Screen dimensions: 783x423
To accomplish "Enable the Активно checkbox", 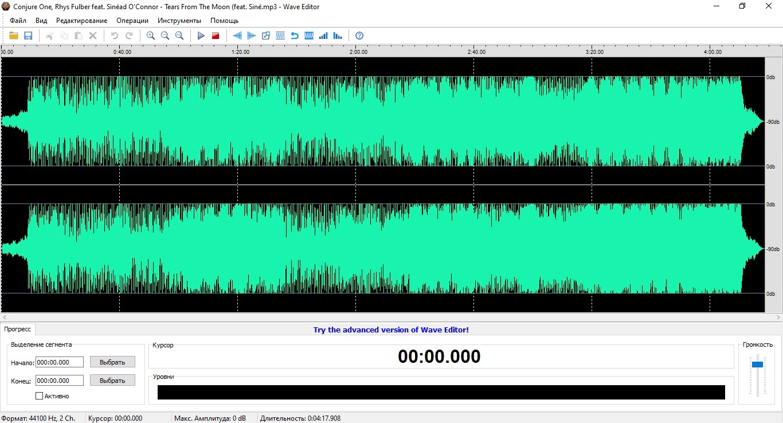I will [x=40, y=395].
